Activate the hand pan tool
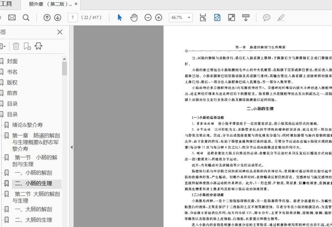This screenshot has height=227, width=332. [x=134, y=18]
